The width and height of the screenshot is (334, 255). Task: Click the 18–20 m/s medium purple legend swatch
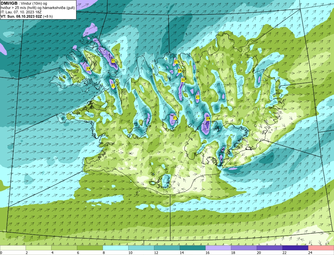click(x=244, y=248)
